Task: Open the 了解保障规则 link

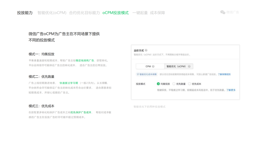Action: [x=224, y=74]
